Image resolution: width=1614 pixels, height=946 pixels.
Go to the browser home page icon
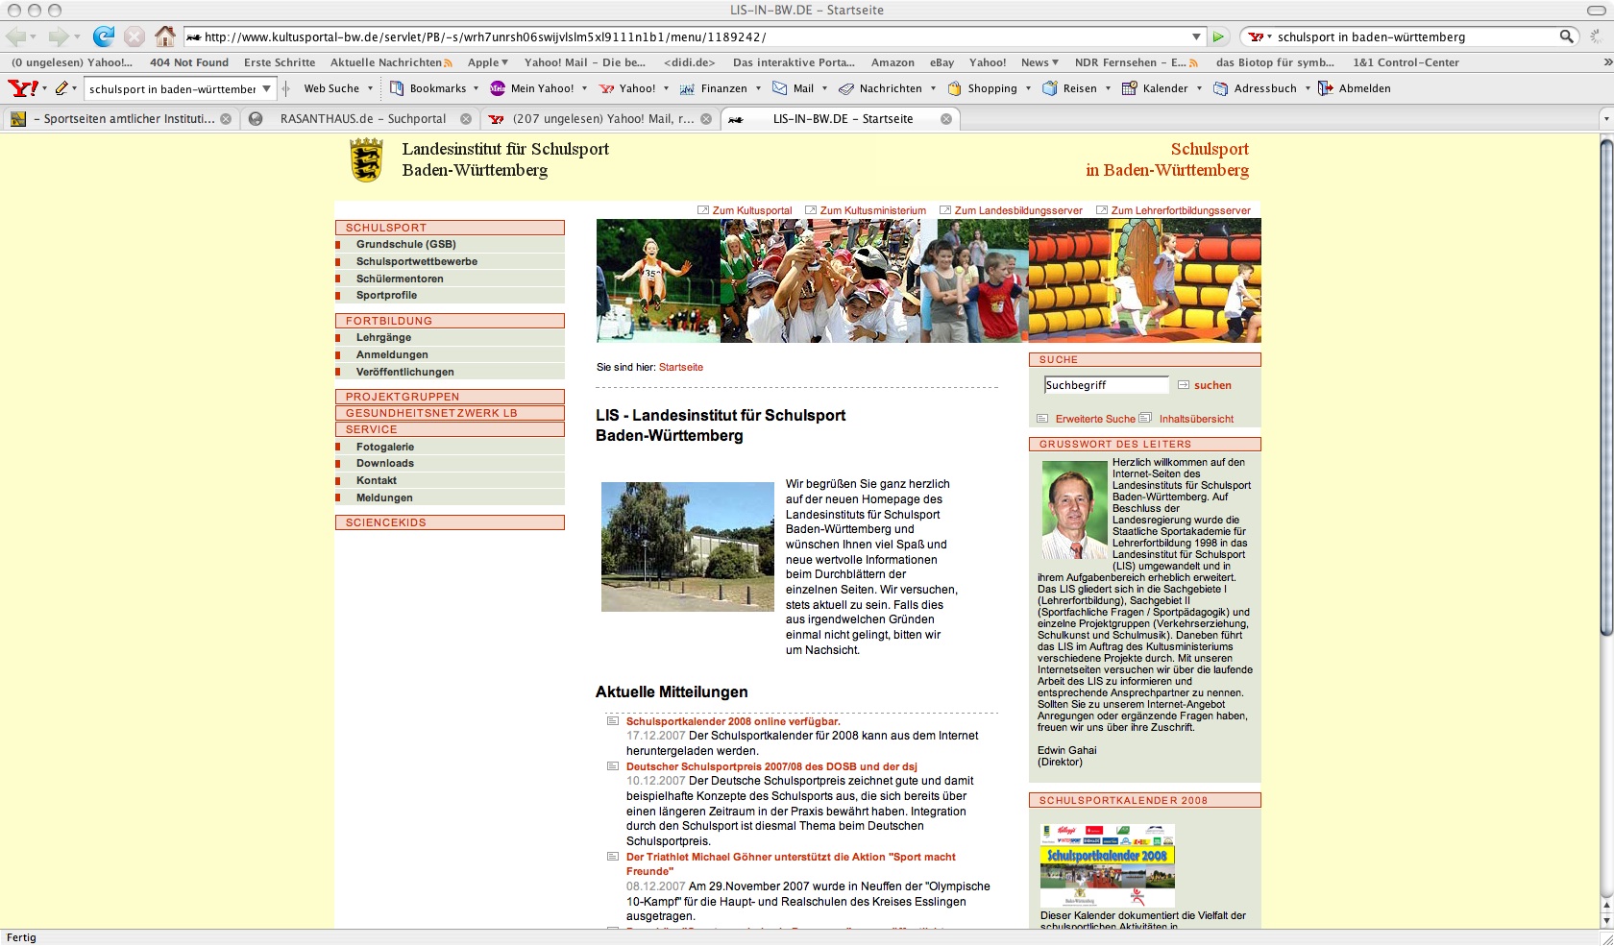tap(165, 36)
